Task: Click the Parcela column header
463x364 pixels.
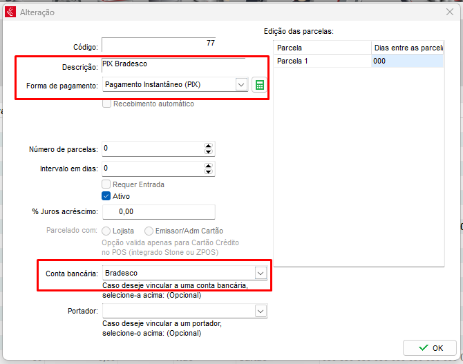Action: pos(322,48)
